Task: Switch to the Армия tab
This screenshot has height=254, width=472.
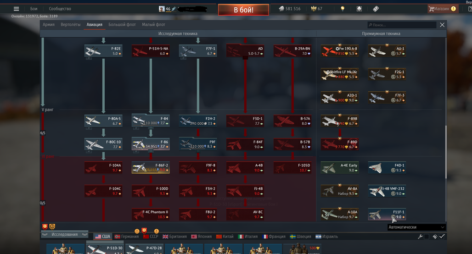Action: coord(49,25)
